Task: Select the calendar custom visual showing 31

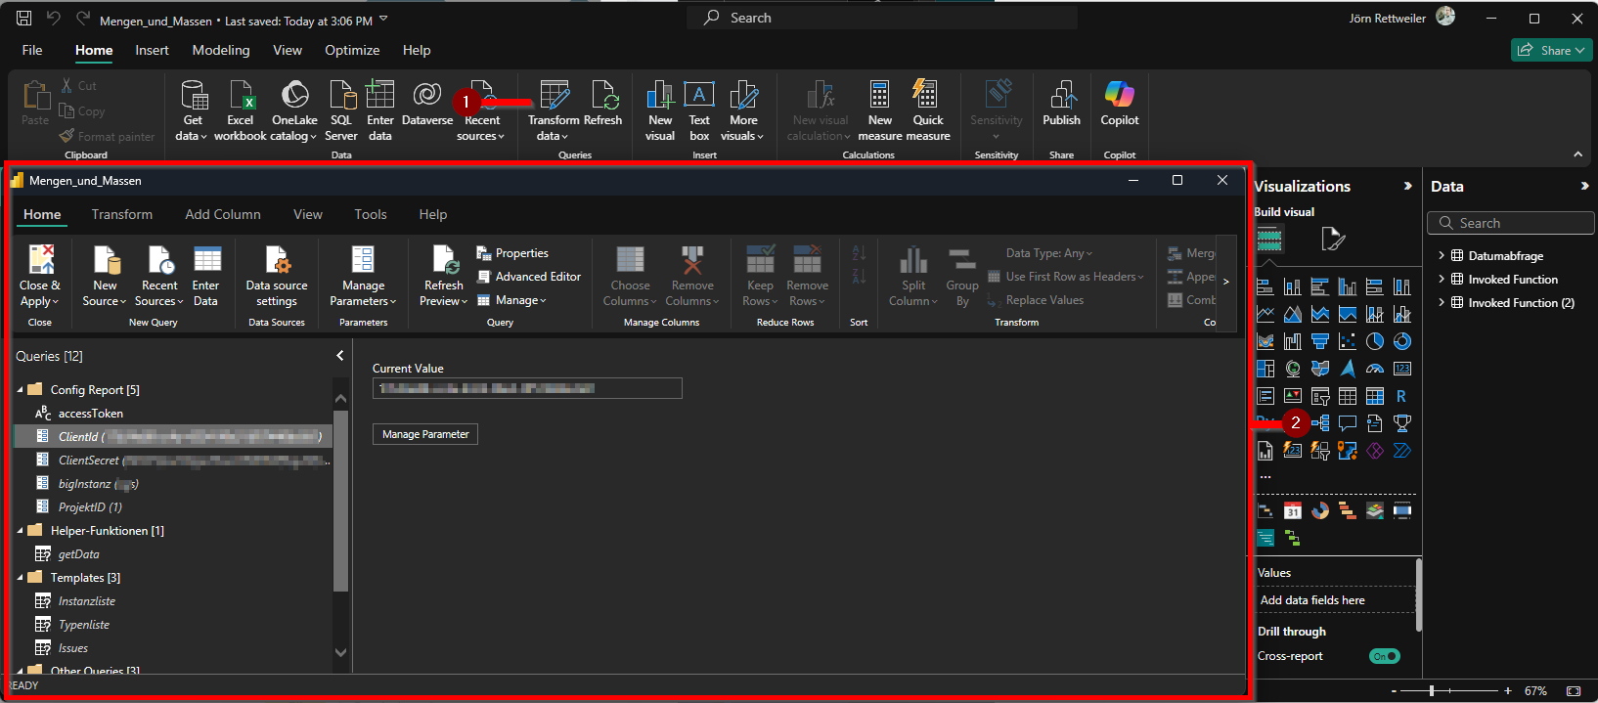Action: click(x=1293, y=510)
